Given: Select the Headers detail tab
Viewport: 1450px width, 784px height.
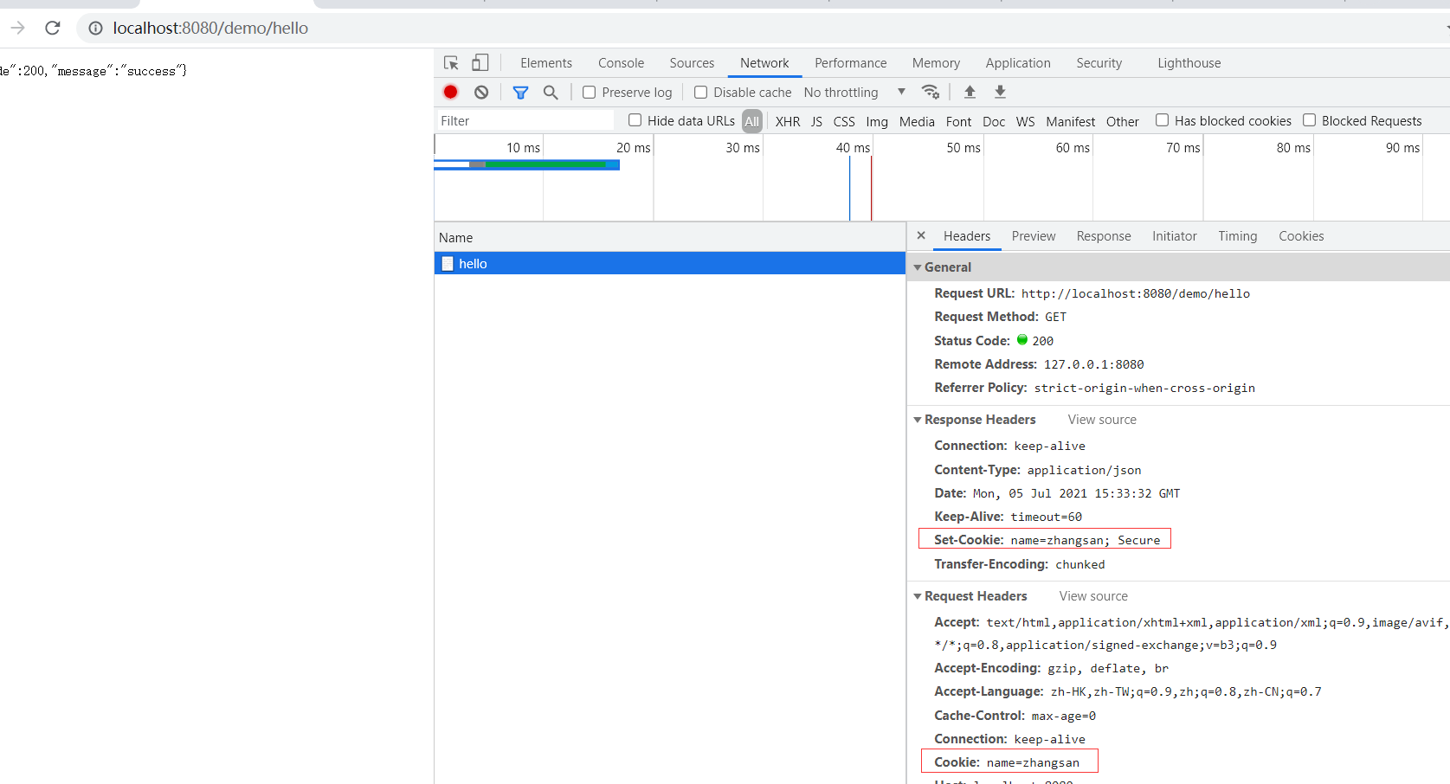Looking at the screenshot, I should pos(967,236).
